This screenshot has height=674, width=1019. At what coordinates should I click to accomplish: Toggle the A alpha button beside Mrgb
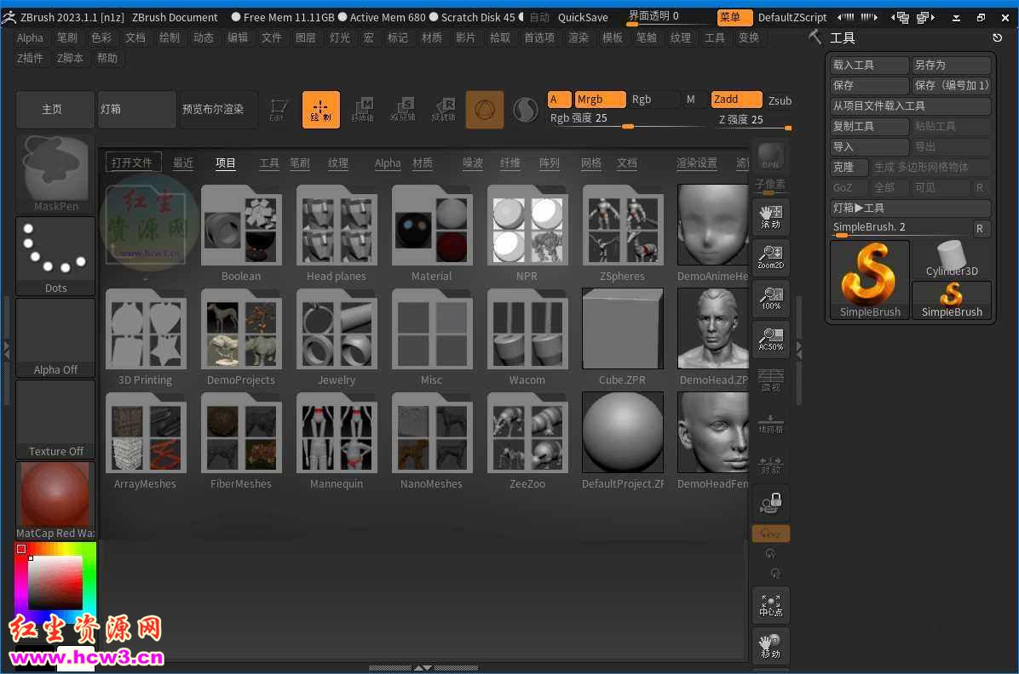(x=559, y=100)
